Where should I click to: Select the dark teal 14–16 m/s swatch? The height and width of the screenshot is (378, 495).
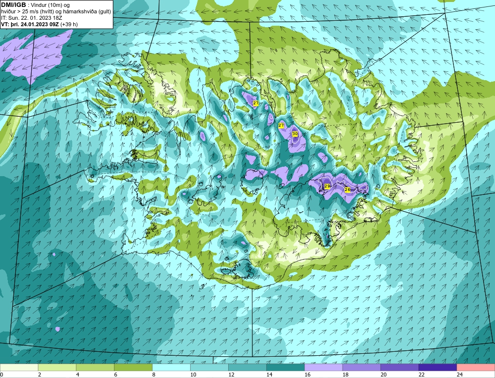click(286, 368)
